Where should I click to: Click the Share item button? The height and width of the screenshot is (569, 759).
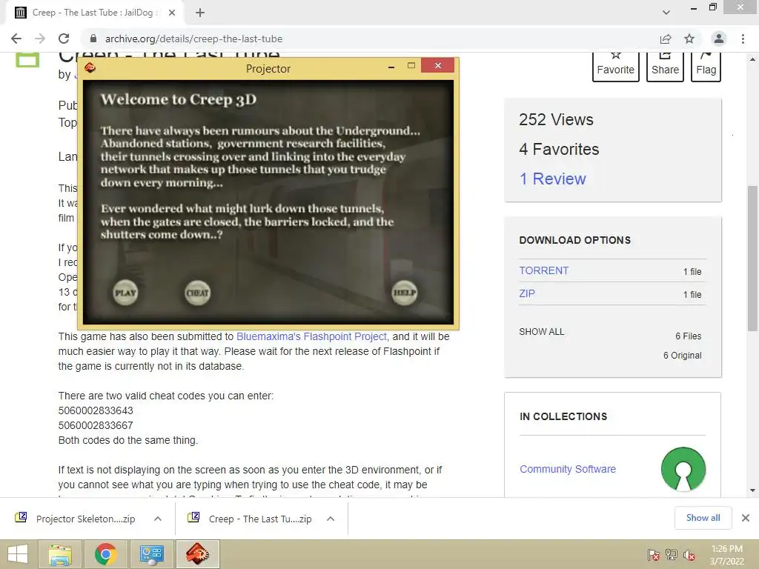pyautogui.click(x=665, y=66)
